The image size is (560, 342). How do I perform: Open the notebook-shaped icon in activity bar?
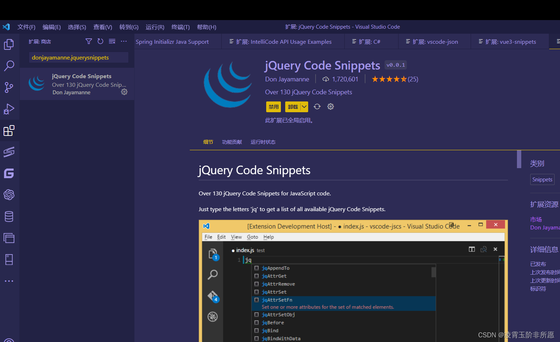(x=9, y=260)
